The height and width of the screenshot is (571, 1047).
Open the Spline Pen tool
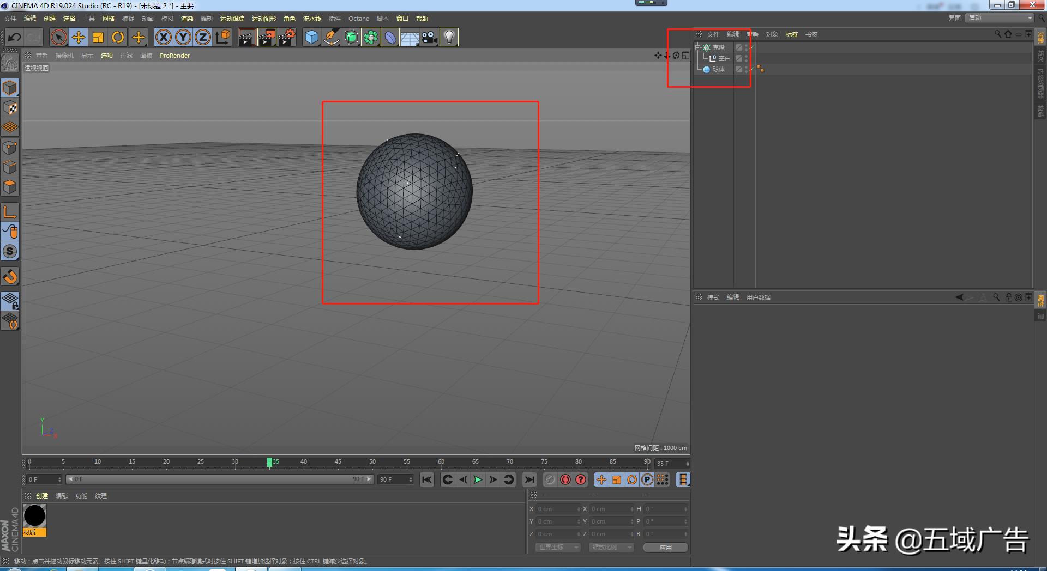pyautogui.click(x=331, y=37)
